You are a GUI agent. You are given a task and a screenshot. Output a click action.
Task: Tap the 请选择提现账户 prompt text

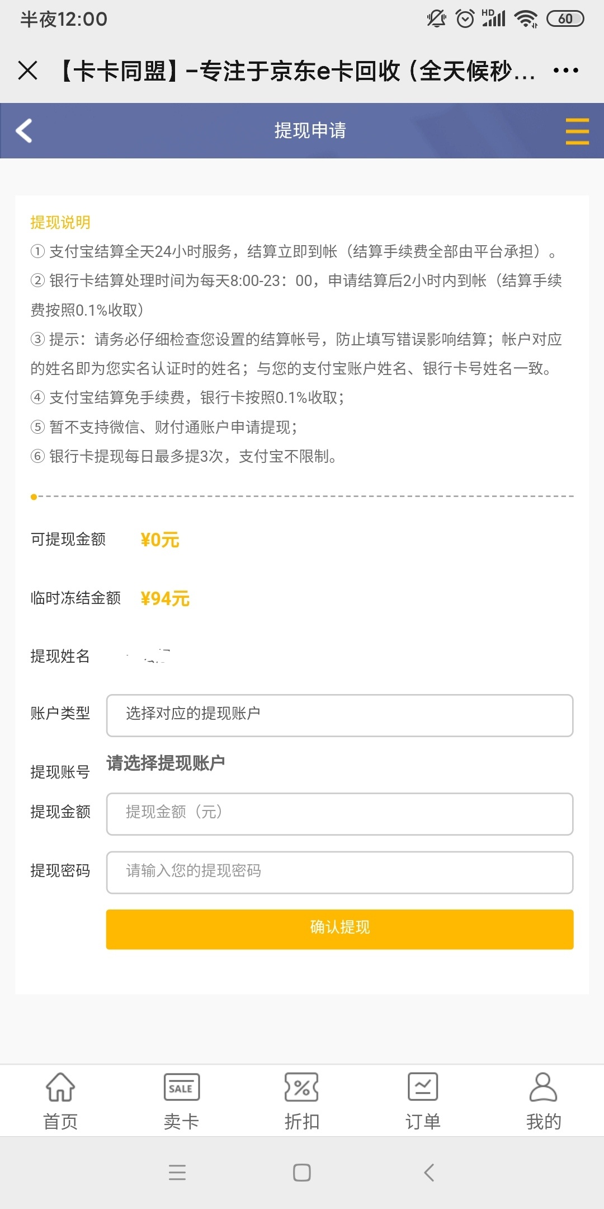tap(166, 763)
